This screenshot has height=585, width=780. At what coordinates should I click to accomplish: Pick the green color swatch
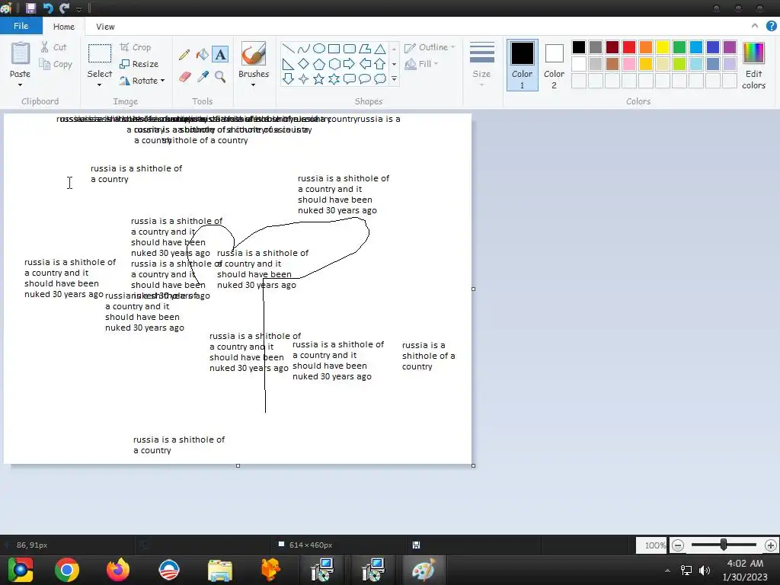click(679, 47)
